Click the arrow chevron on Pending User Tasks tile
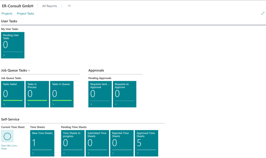This screenshot has height=158, width=266. click(x=4, y=55)
